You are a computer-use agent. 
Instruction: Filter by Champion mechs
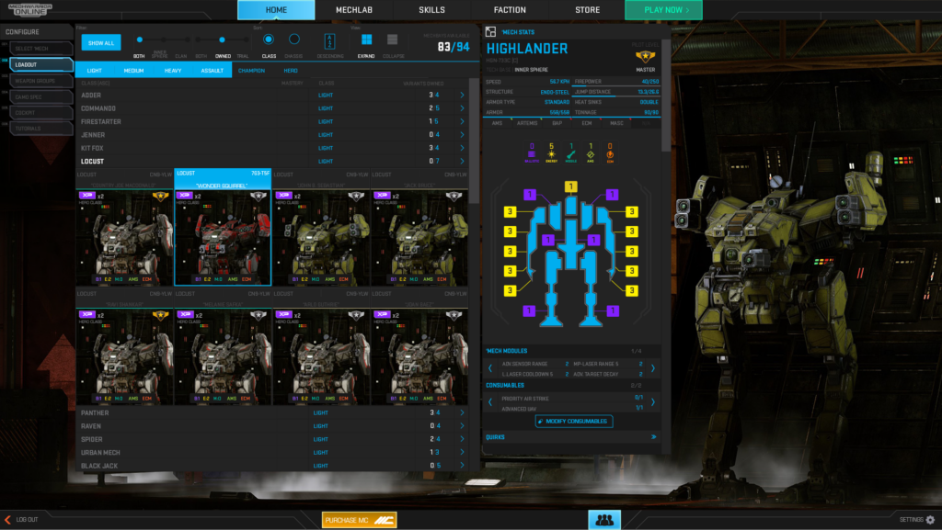251,71
